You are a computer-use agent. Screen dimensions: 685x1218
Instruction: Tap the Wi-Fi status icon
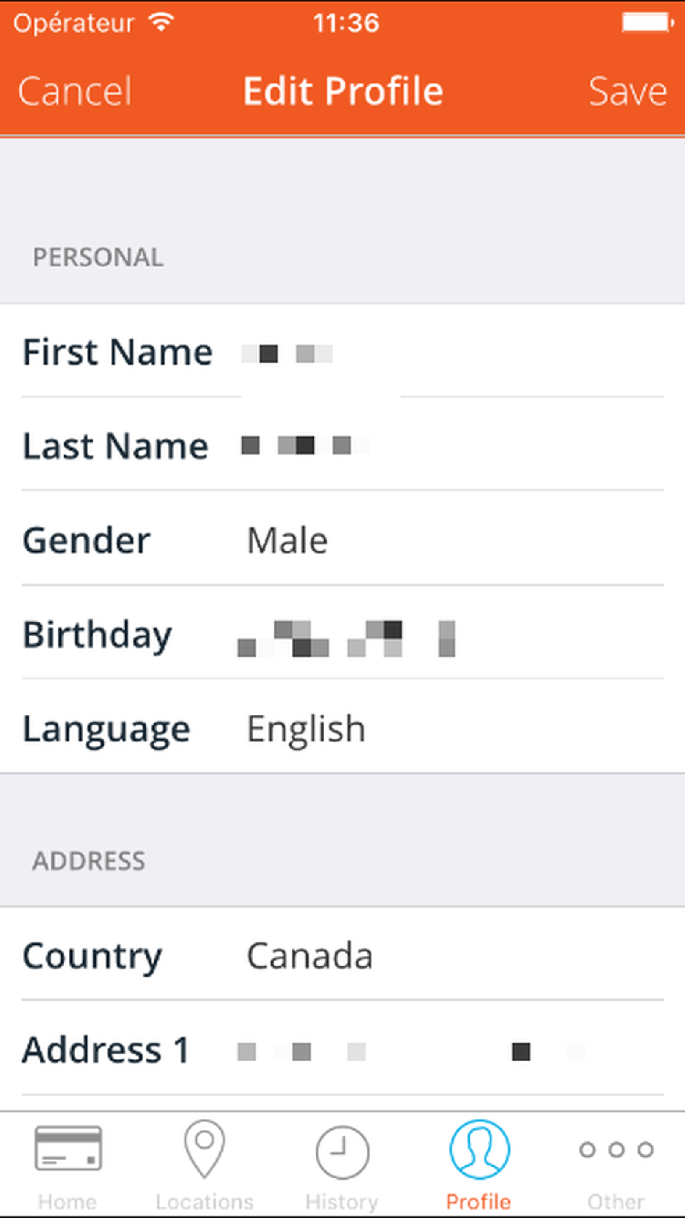[x=162, y=23]
